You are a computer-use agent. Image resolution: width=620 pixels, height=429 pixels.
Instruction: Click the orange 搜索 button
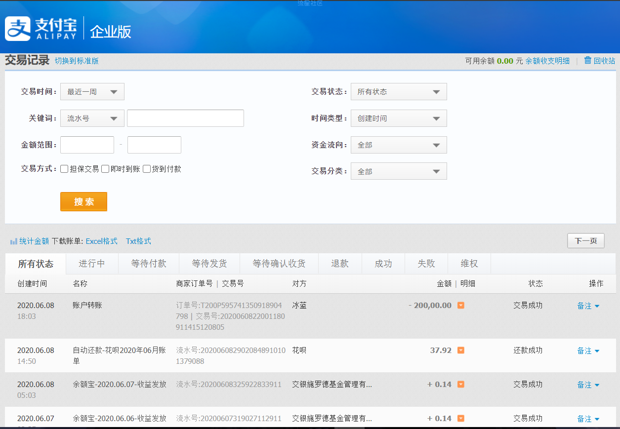[83, 201]
